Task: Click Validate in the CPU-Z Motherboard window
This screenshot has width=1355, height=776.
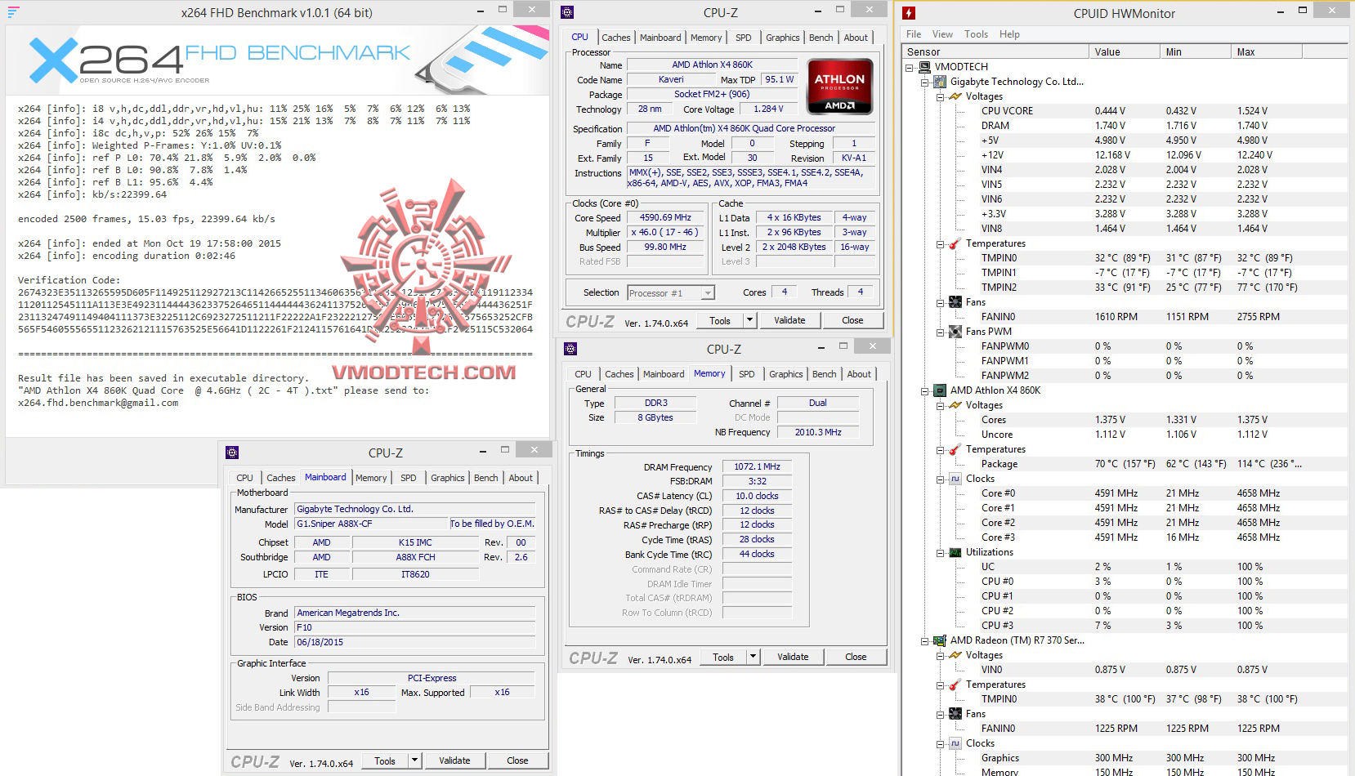Action: pyautogui.click(x=454, y=760)
